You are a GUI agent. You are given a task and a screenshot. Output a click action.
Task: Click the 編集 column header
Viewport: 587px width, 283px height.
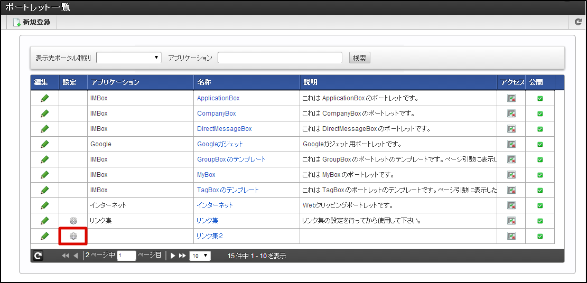[x=44, y=82]
